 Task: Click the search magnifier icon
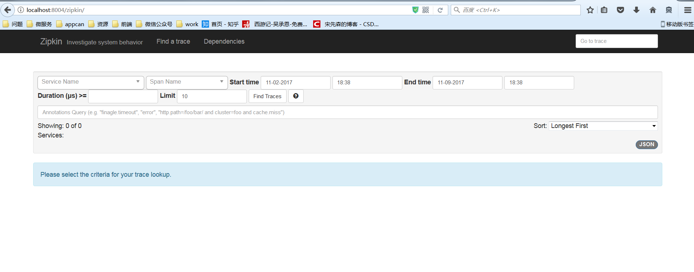(x=457, y=10)
